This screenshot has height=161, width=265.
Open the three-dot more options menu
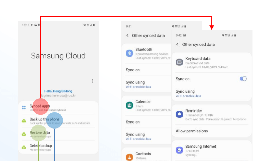click(92, 81)
